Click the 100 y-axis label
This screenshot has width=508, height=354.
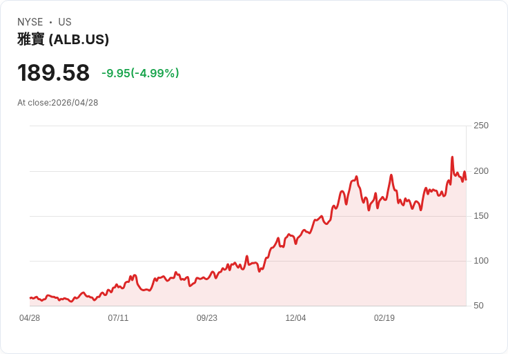481,261
